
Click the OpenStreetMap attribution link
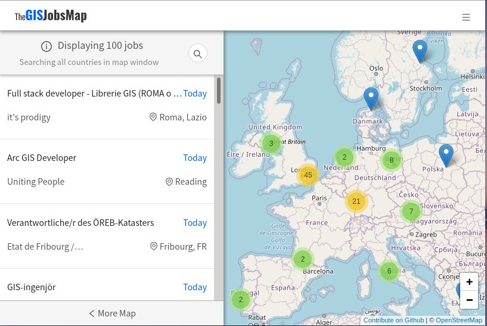(459, 320)
